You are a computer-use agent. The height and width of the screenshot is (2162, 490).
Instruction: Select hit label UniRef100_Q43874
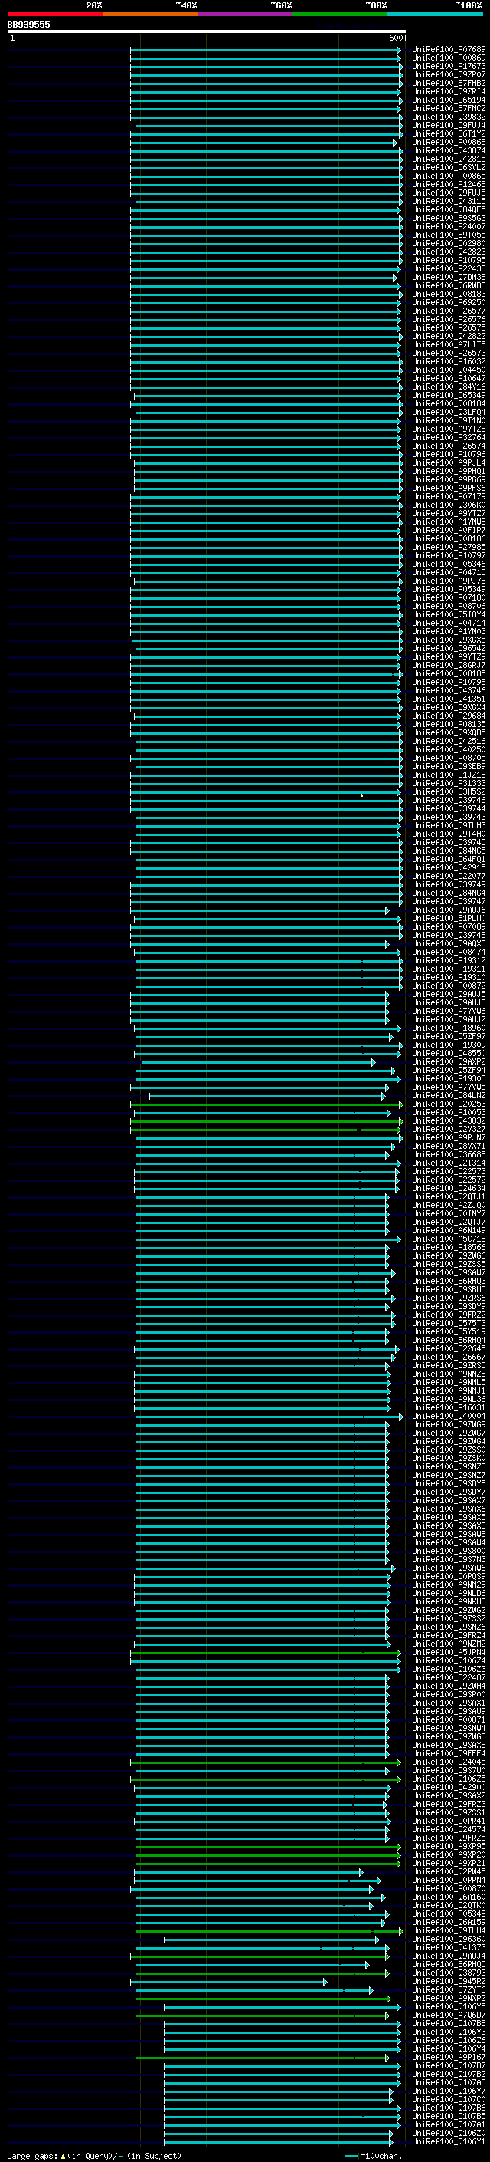pos(448,150)
